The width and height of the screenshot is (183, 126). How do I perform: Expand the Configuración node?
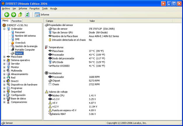(4, 95)
